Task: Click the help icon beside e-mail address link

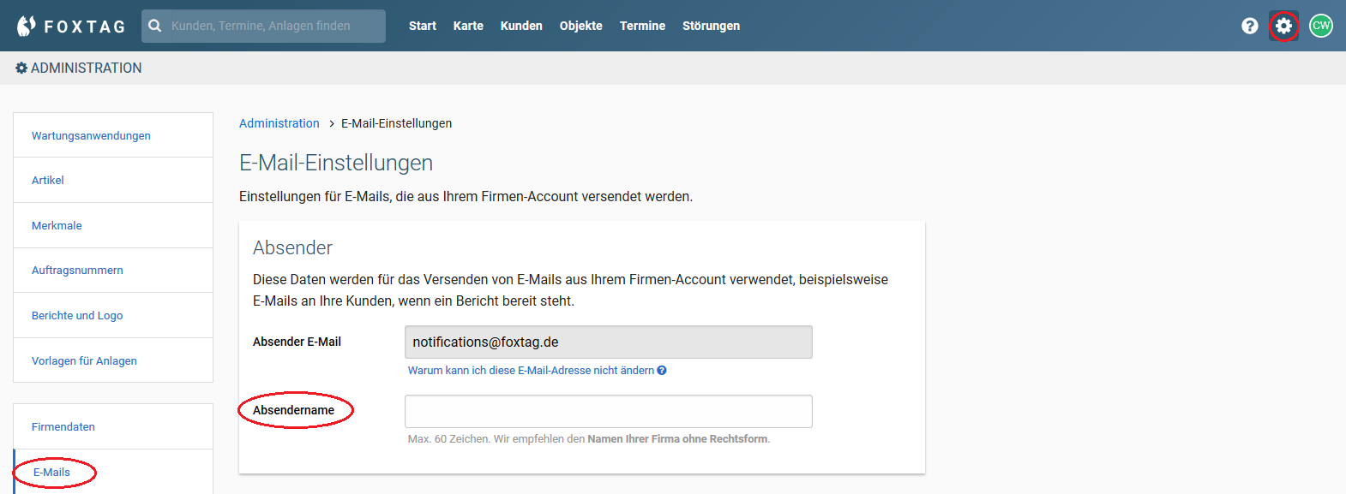Action: 662,371
